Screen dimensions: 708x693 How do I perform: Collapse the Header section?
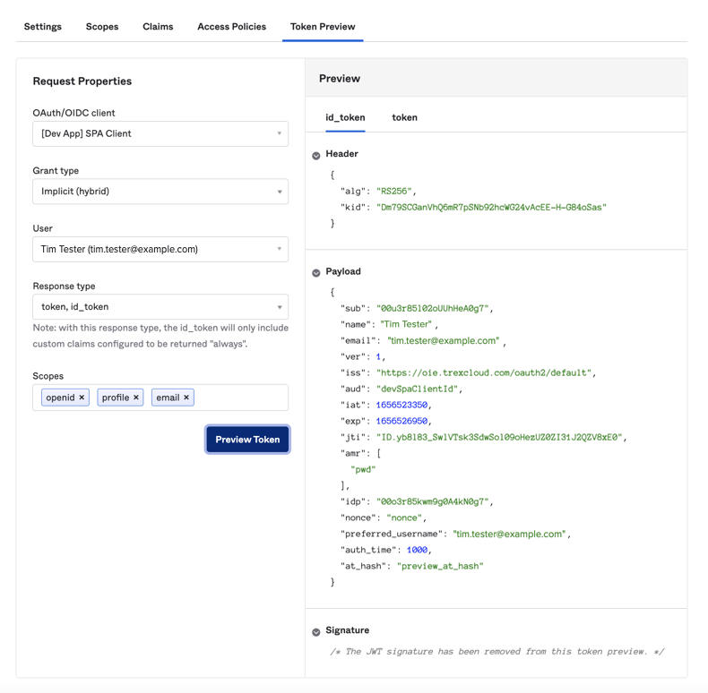click(x=316, y=156)
